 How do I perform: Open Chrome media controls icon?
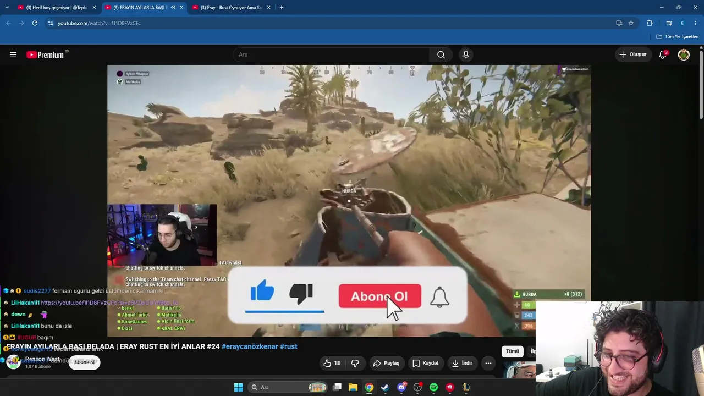point(669,23)
